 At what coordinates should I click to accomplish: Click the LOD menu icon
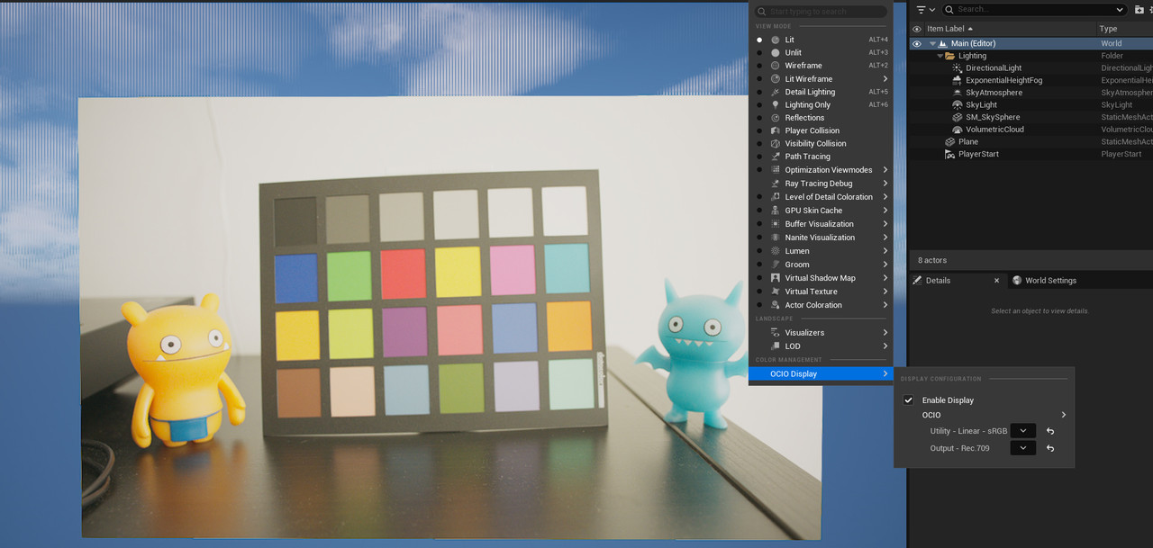click(776, 346)
